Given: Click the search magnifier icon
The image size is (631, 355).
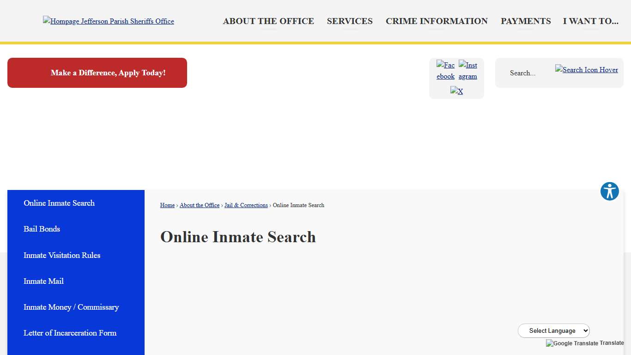Looking at the screenshot, I should 586,70.
